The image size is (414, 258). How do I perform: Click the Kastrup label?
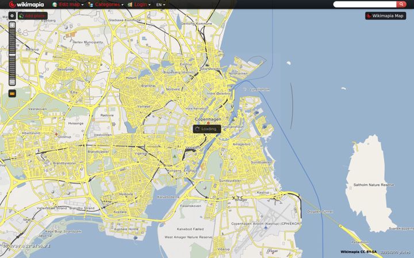pos(263,193)
